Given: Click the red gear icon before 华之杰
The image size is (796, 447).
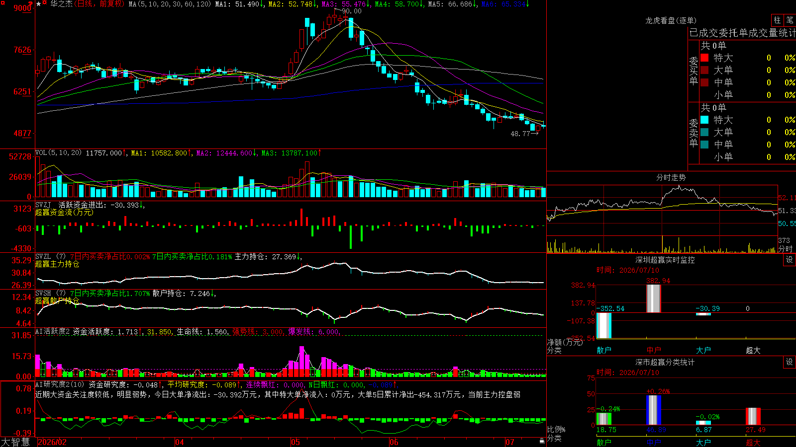Looking at the screenshot, I should 45,3.
